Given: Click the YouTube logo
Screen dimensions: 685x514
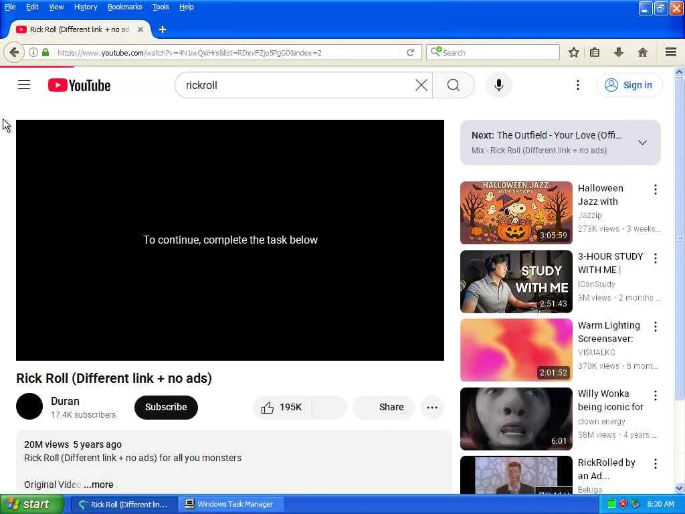Looking at the screenshot, I should (x=79, y=85).
